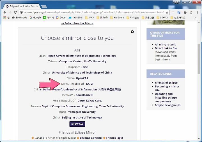Open Friends login link

(x=115, y=138)
